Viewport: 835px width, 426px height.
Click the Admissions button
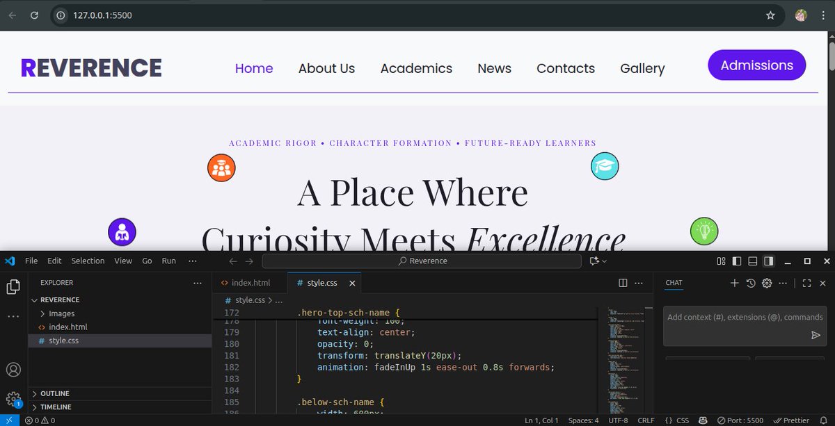757,65
